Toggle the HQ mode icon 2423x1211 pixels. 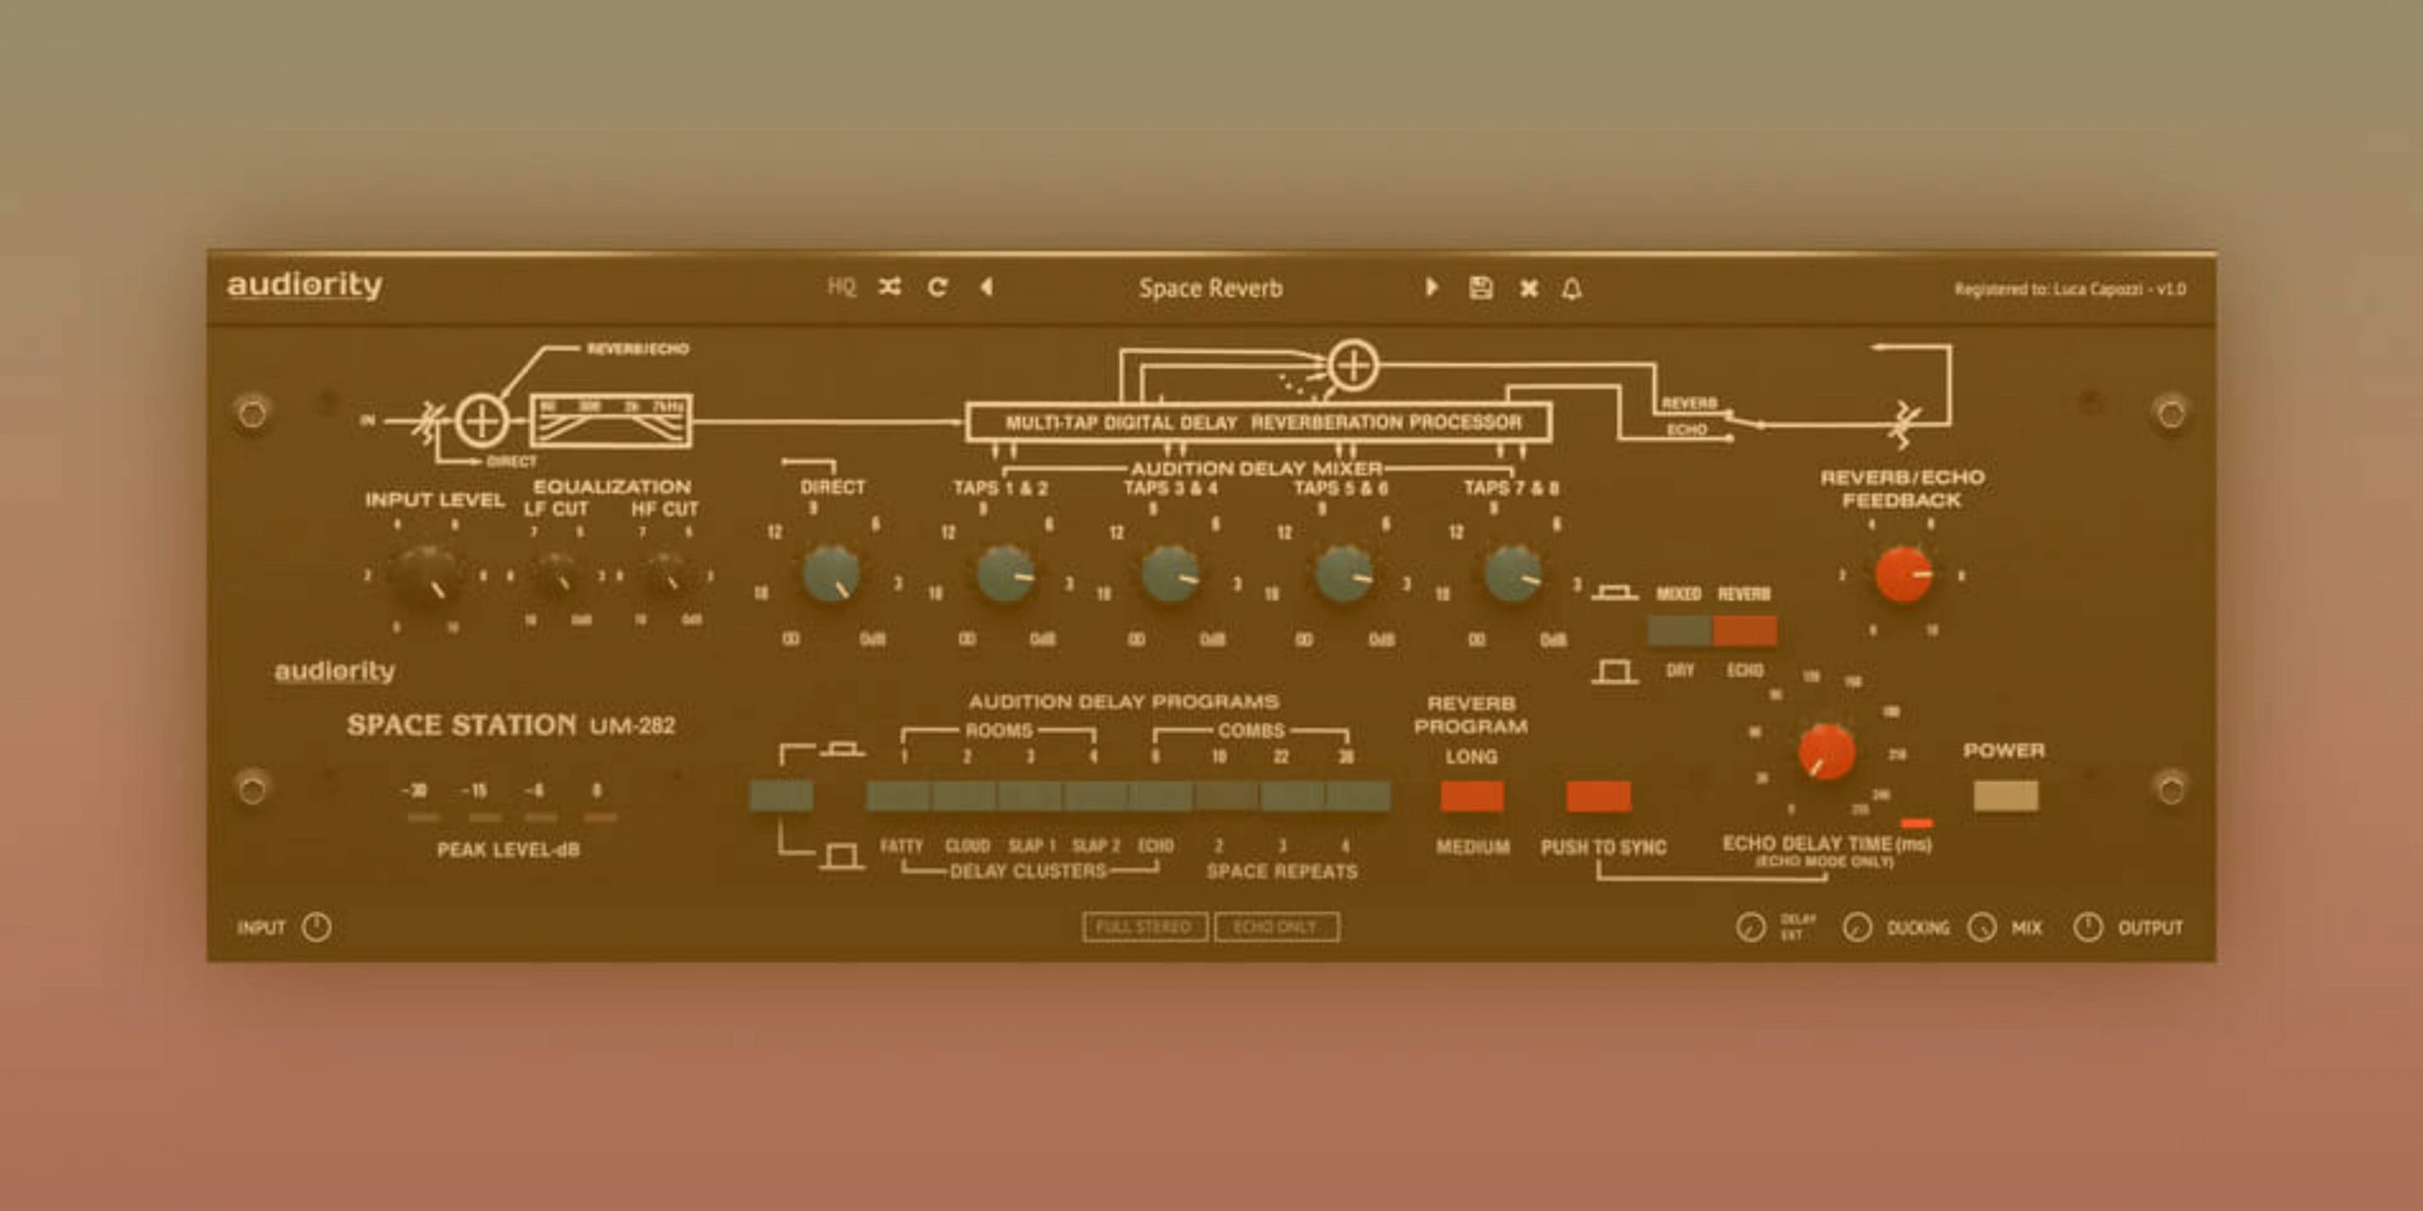(840, 287)
